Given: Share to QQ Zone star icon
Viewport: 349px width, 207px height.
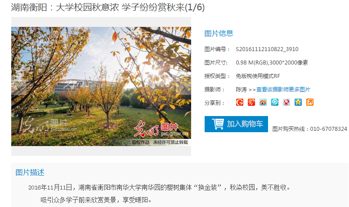Looking at the screenshot, I should pyautogui.click(x=298, y=102).
